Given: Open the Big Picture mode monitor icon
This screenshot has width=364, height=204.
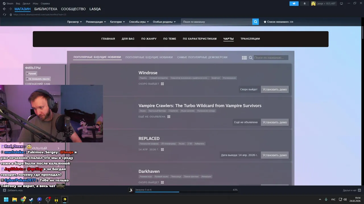Looking at the screenshot, I should (342, 3).
